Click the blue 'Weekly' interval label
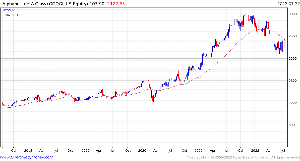The height and width of the screenshot is (161, 300). (x=9, y=10)
